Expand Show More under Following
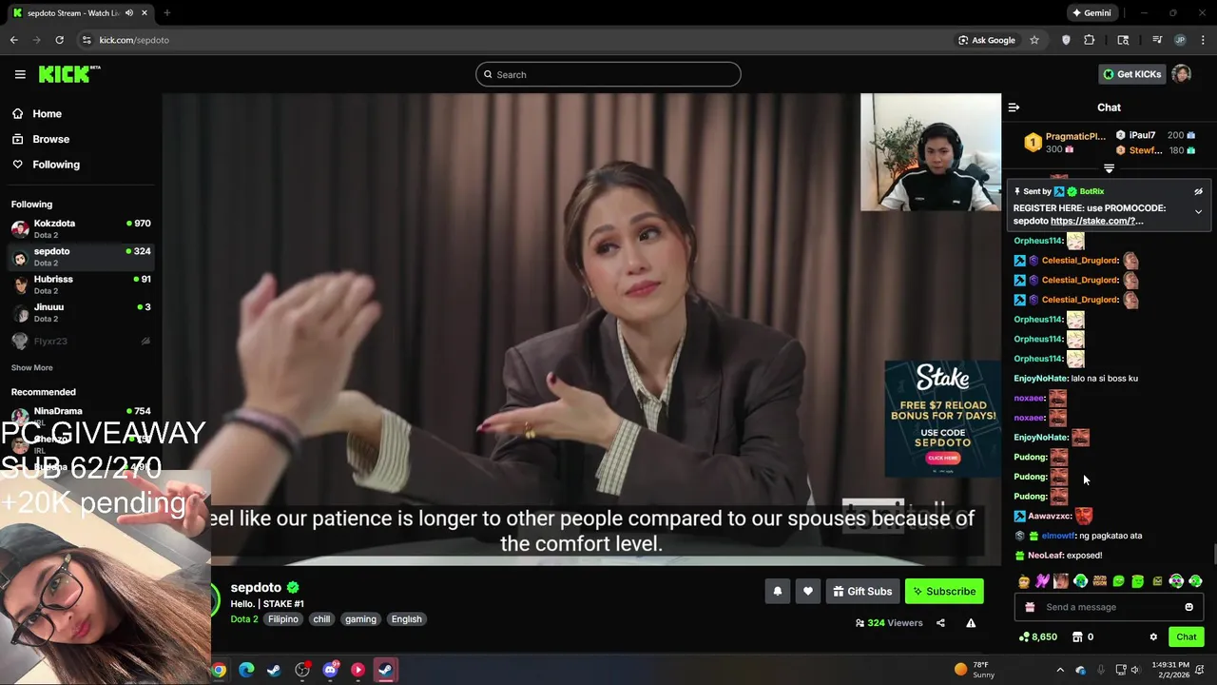Image resolution: width=1217 pixels, height=685 pixels. (31, 367)
